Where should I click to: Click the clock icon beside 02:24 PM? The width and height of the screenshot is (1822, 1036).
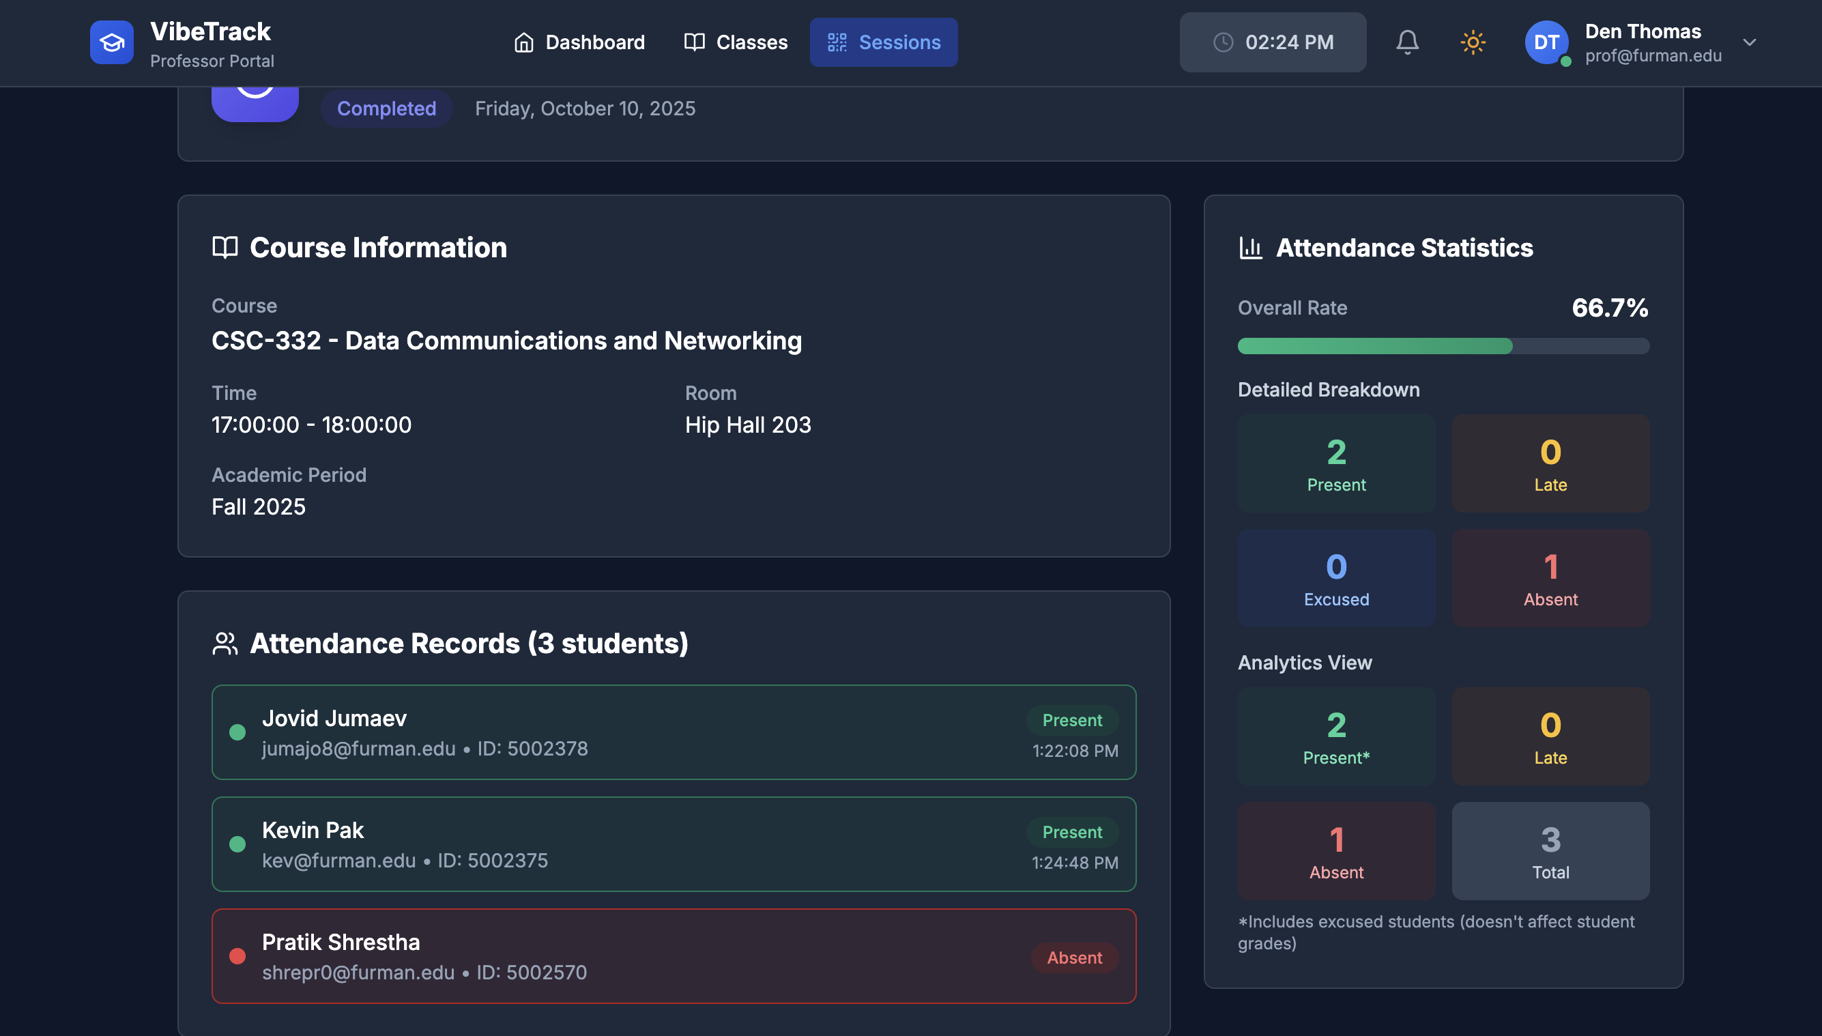(x=1222, y=42)
